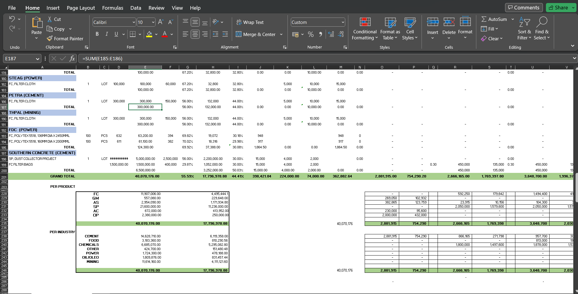578x294 pixels.
Task: Toggle Bottom Align vertical alignment
Action: [205, 22]
